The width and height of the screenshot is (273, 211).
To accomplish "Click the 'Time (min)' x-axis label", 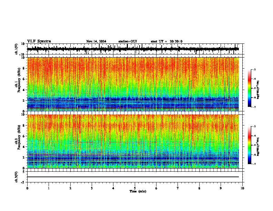I will [138, 191].
